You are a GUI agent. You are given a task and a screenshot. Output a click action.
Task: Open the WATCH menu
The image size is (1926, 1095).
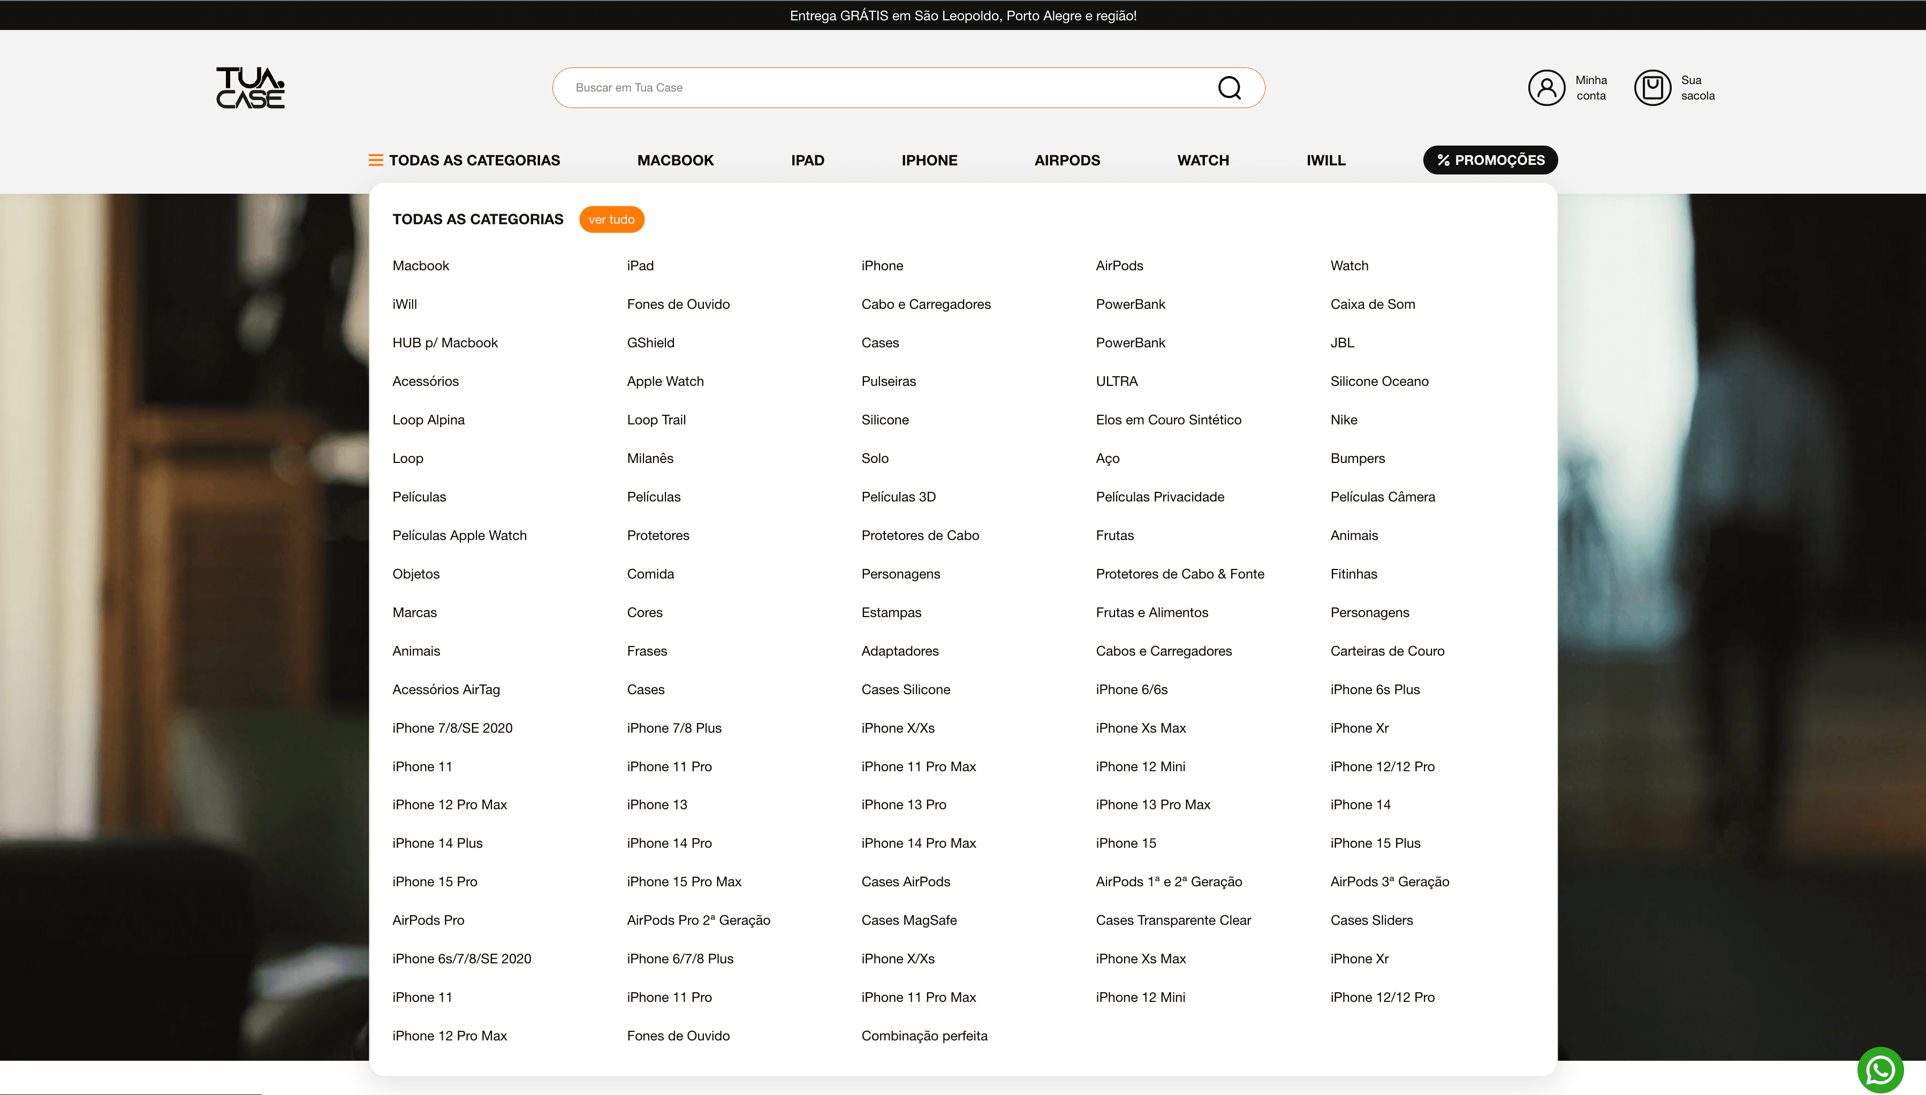click(x=1202, y=160)
